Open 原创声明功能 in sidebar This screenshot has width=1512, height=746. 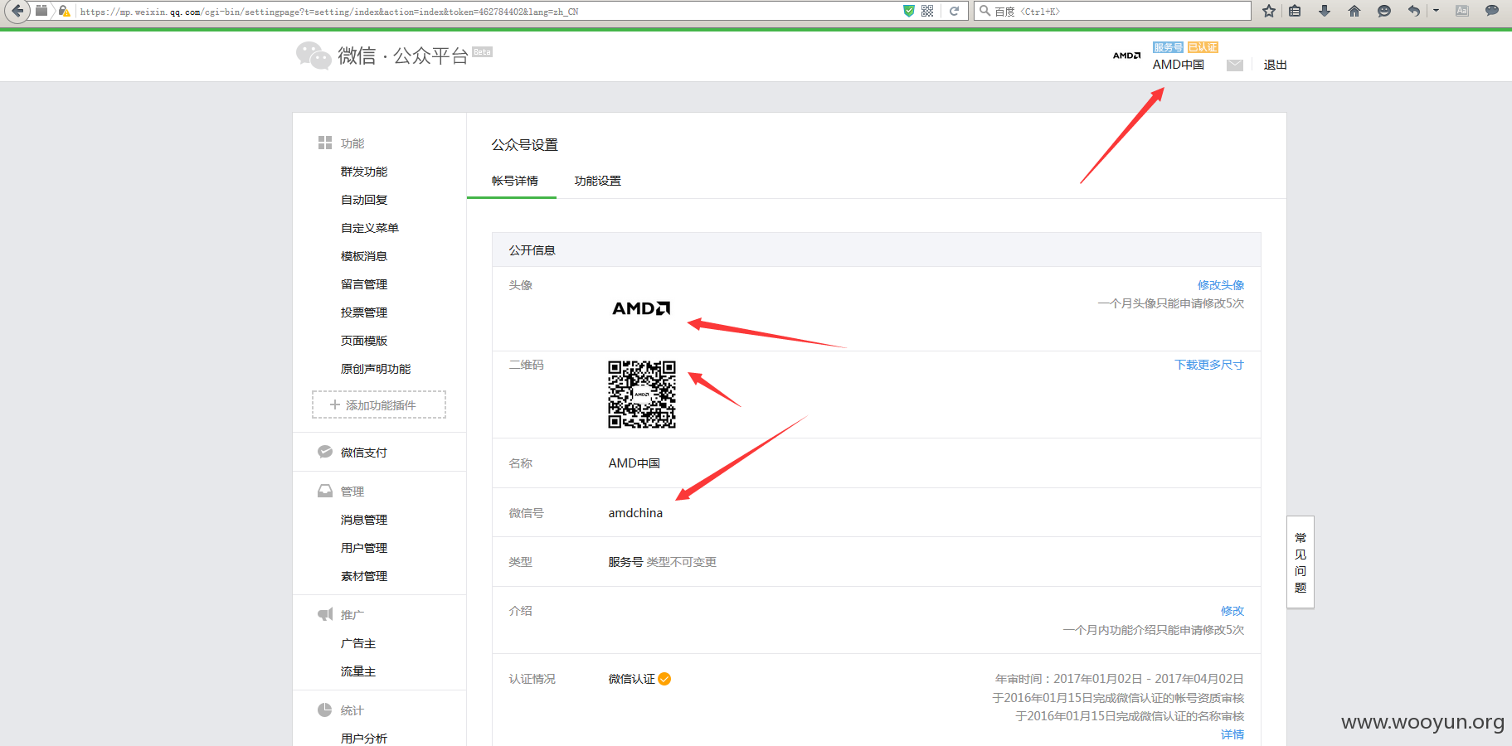(x=376, y=369)
